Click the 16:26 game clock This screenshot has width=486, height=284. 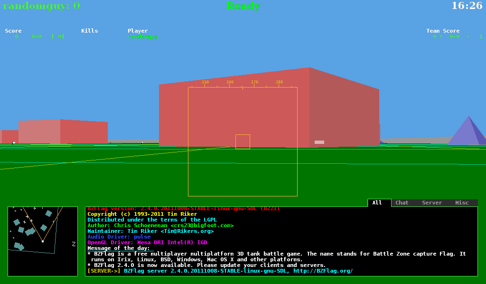point(467,6)
